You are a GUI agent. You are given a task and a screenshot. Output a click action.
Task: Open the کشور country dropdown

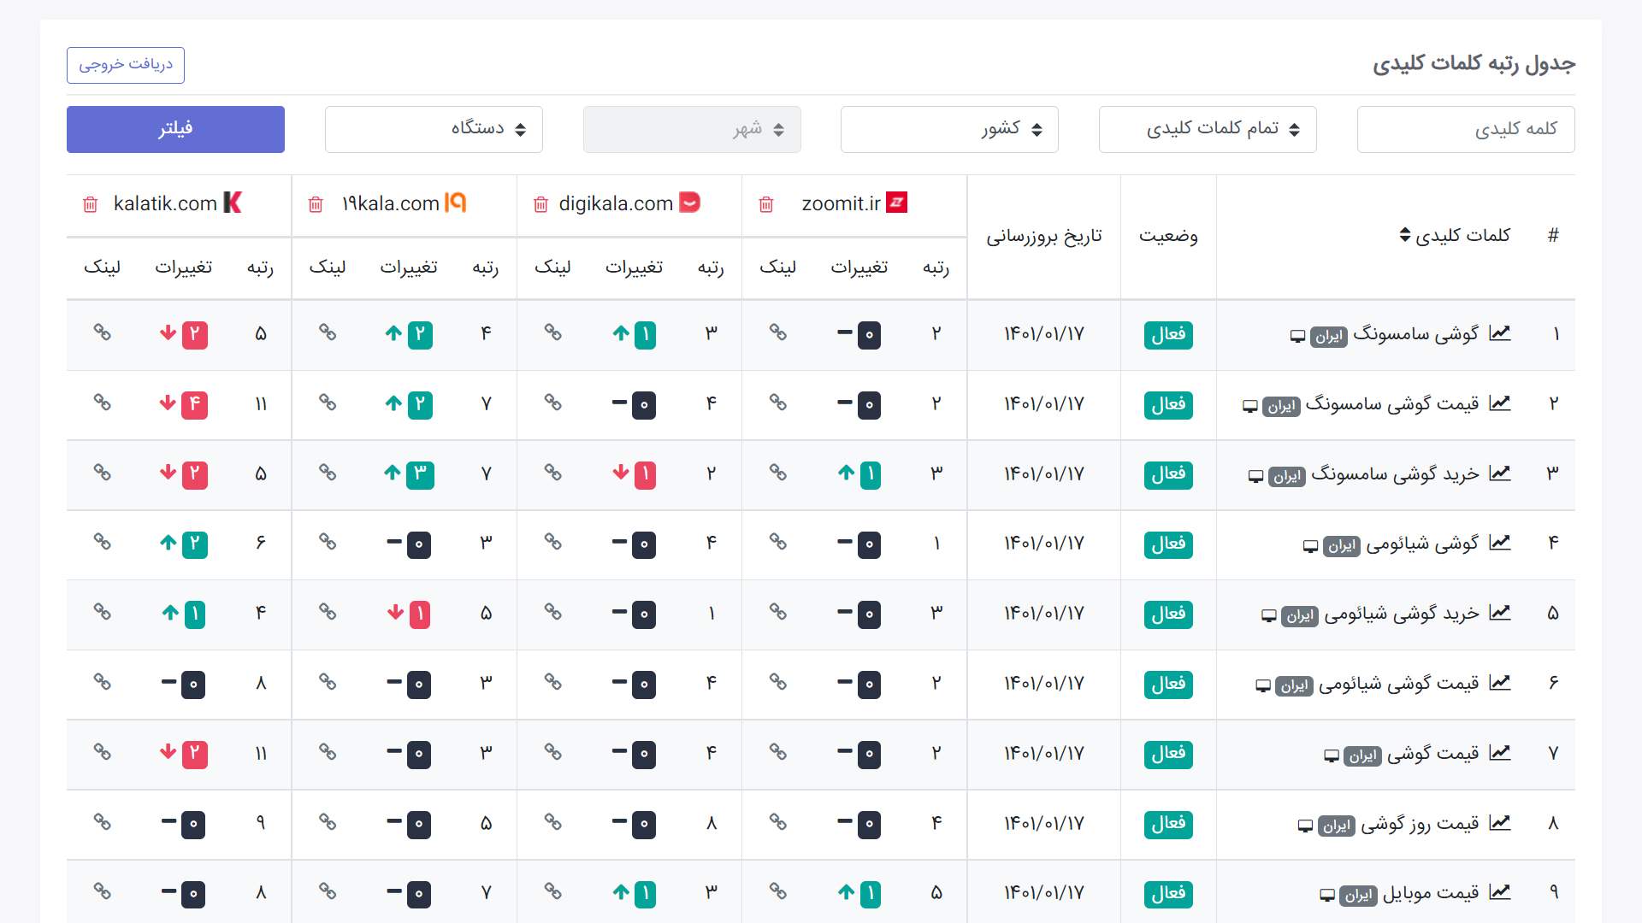(x=949, y=129)
